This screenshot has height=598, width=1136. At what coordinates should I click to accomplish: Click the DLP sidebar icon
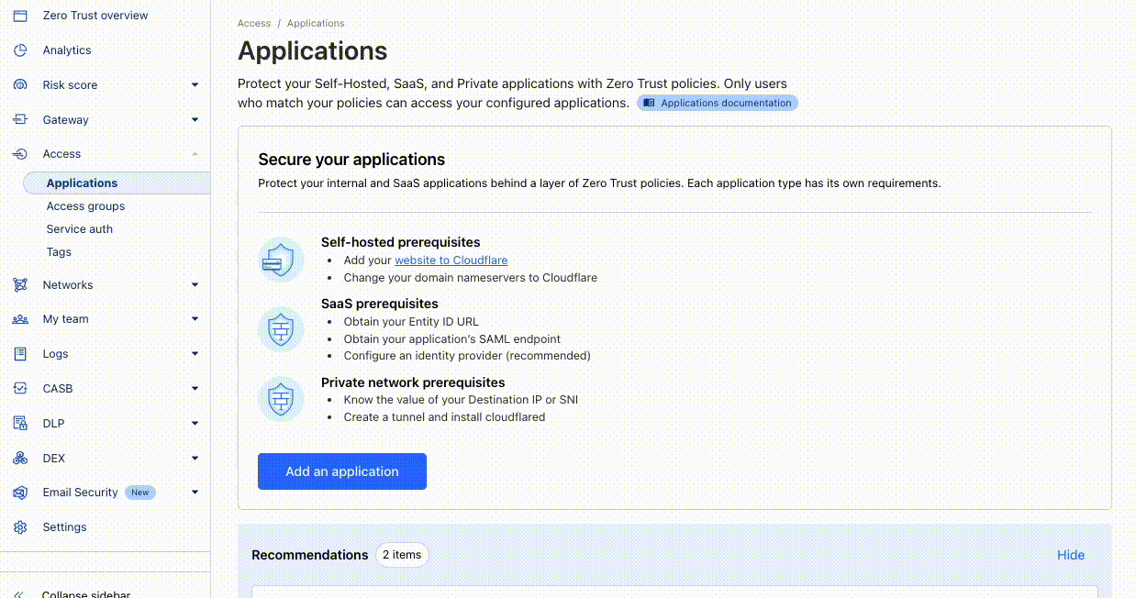point(20,424)
